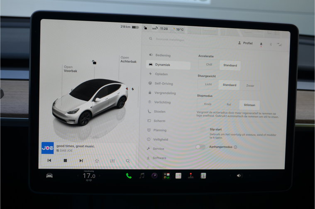Tap the unlock padlock above car
This screenshot has width=315, height=209.
point(94,62)
